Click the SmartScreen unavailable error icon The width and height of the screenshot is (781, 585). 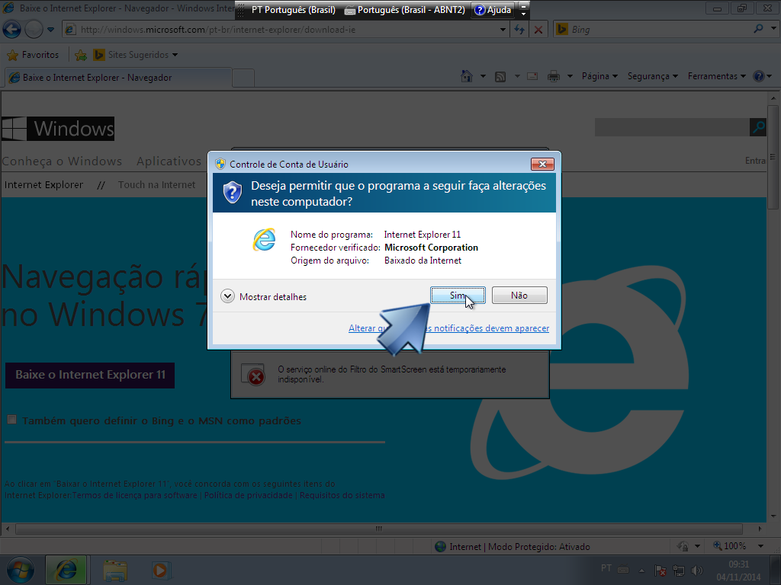[253, 375]
